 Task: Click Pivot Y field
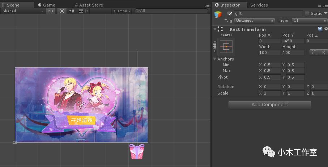295,77
